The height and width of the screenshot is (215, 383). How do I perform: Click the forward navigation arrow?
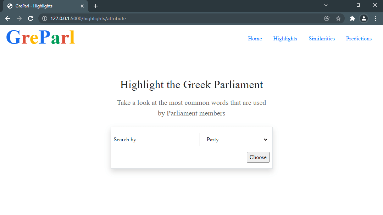point(18,18)
